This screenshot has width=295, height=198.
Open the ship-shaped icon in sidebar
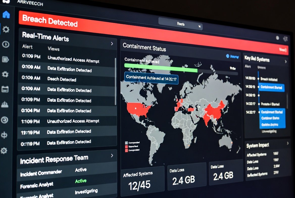point(5,104)
